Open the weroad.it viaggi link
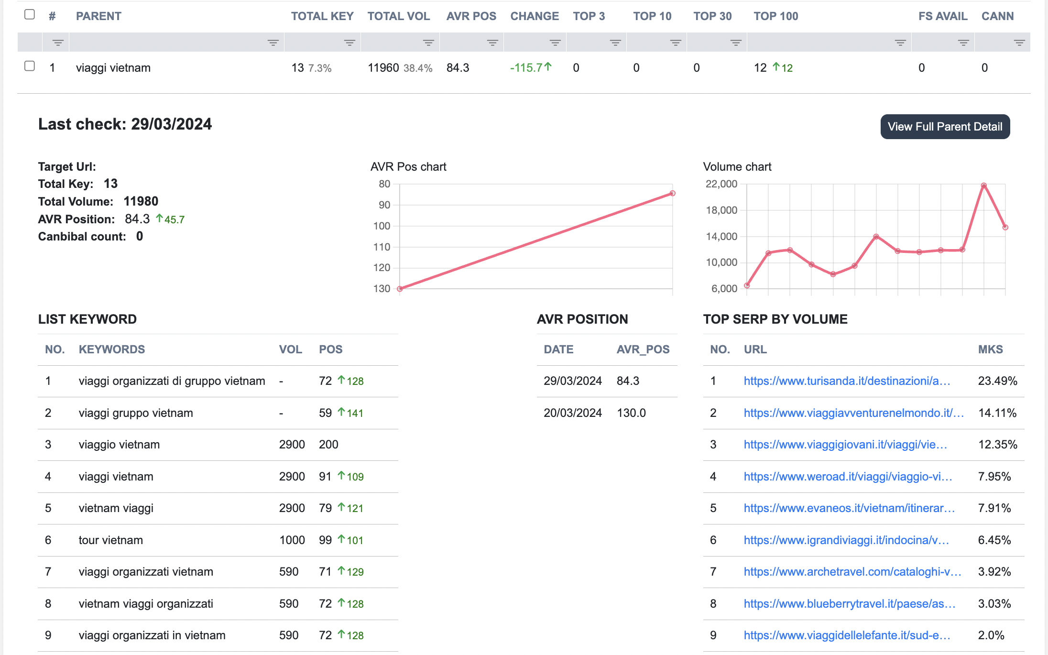Viewport: 1048px width, 655px height. tap(848, 477)
